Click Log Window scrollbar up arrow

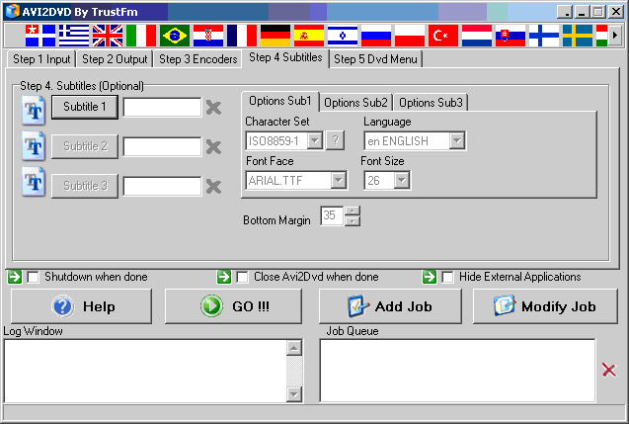(294, 348)
